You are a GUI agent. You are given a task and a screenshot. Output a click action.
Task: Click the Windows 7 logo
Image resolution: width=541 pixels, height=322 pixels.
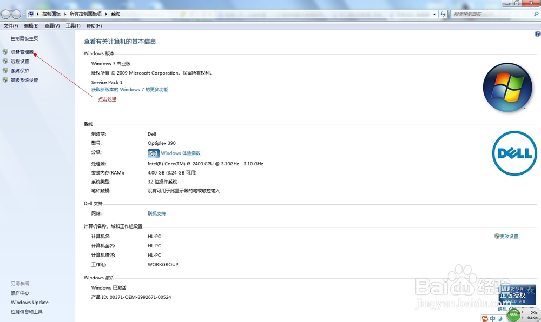(507, 88)
